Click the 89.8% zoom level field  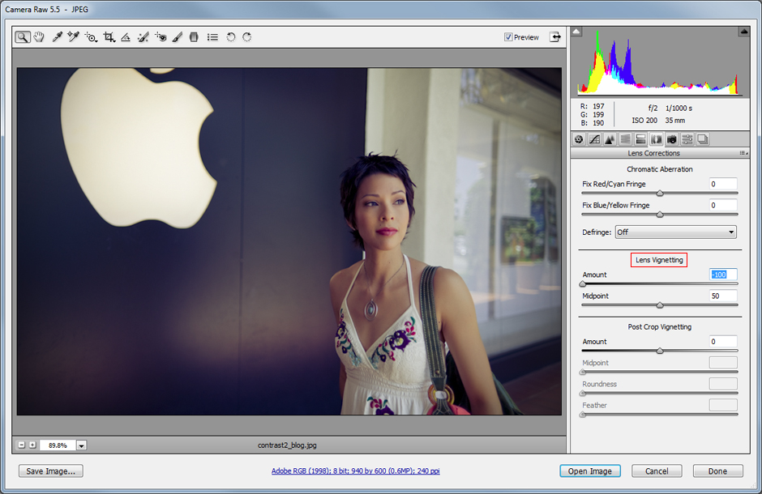point(58,445)
